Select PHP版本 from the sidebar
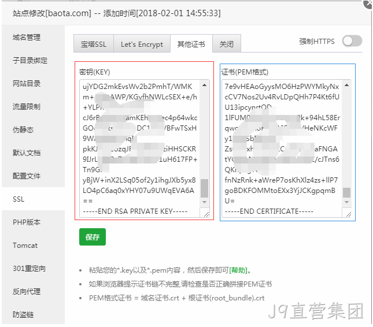Viewport: 373px width, 327px height. [27, 222]
